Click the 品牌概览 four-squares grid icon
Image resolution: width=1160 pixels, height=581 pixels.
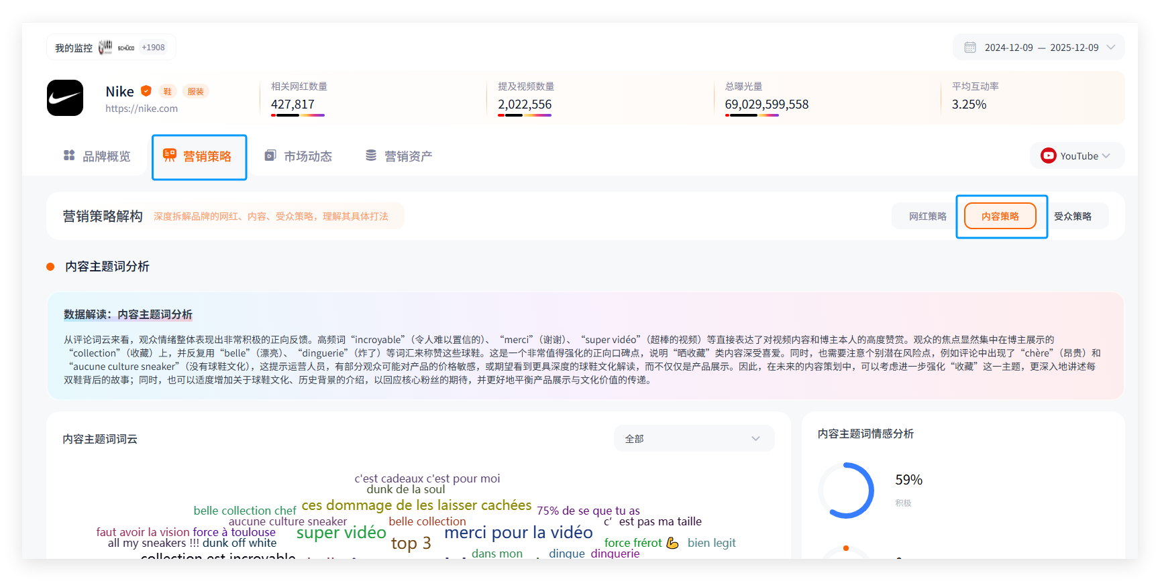(69, 155)
